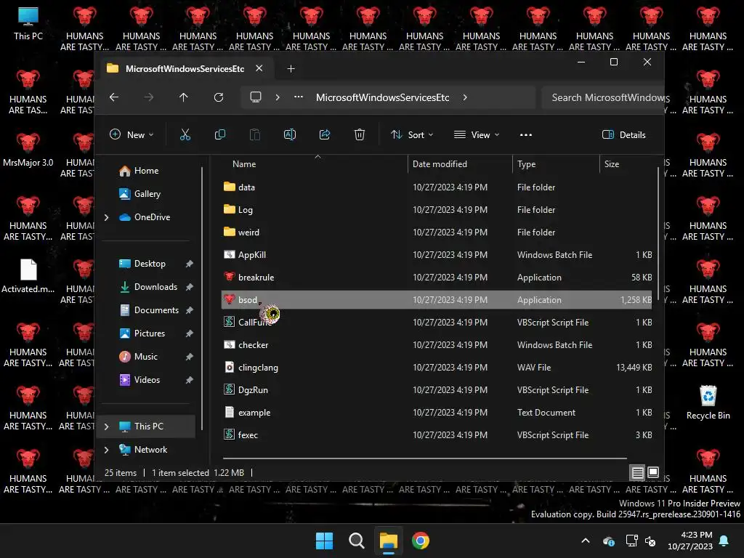Select the clingclang WAV file
Viewport: 744px width, 558px height.
437,367
